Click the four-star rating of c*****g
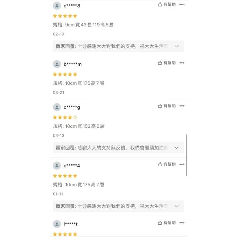 [65, 117]
